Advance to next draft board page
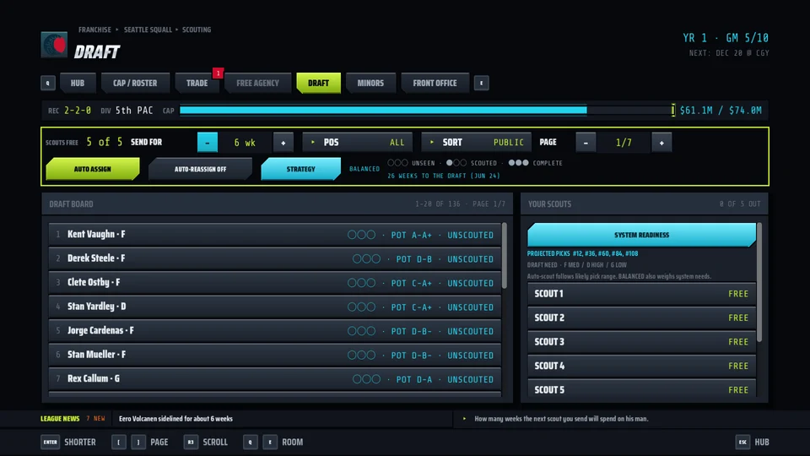The width and height of the screenshot is (810, 456). (x=661, y=142)
